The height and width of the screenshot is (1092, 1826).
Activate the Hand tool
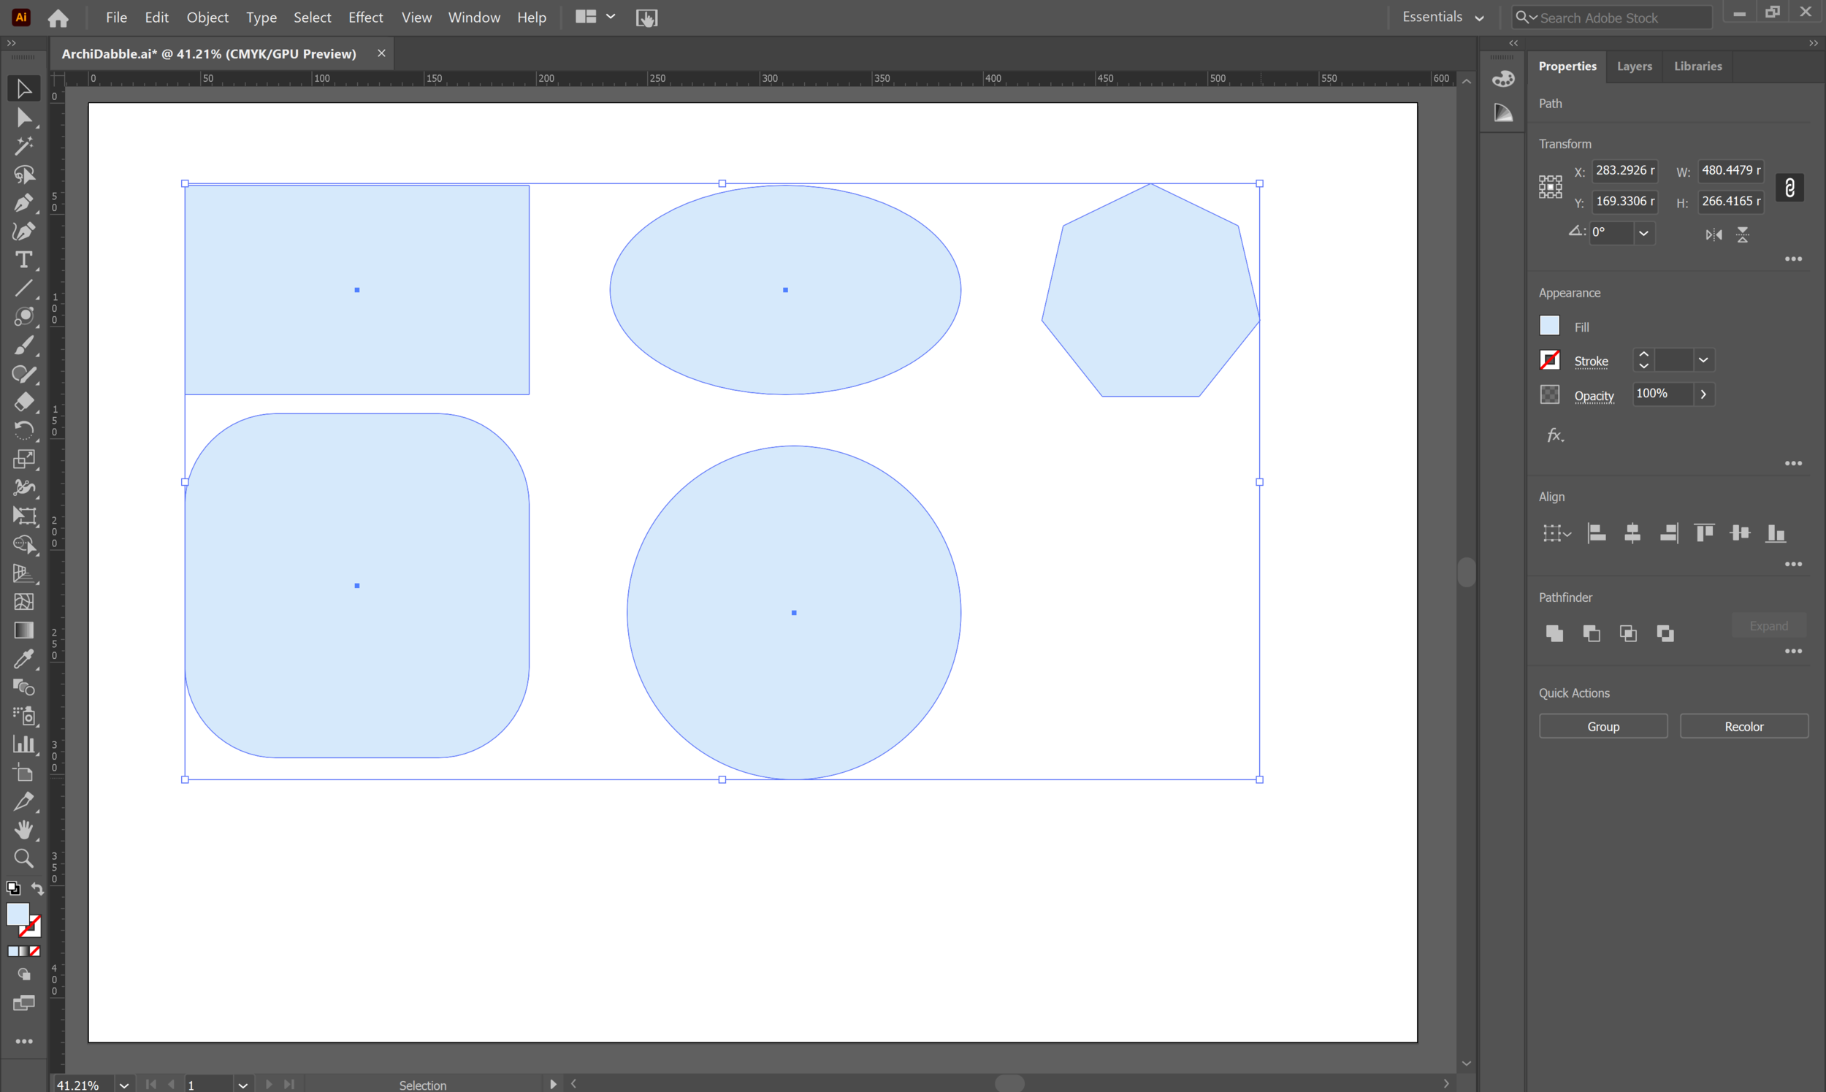23,830
